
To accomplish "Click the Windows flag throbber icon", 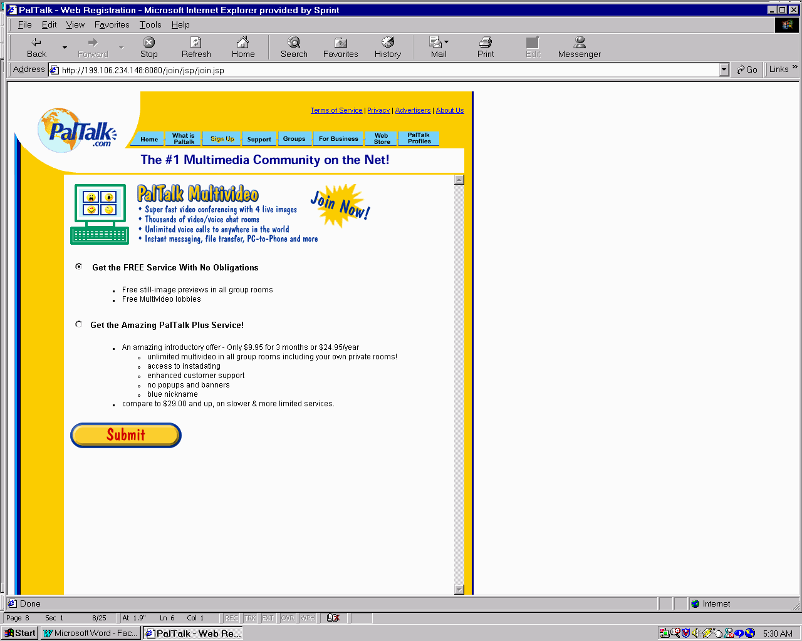I will click(x=787, y=25).
